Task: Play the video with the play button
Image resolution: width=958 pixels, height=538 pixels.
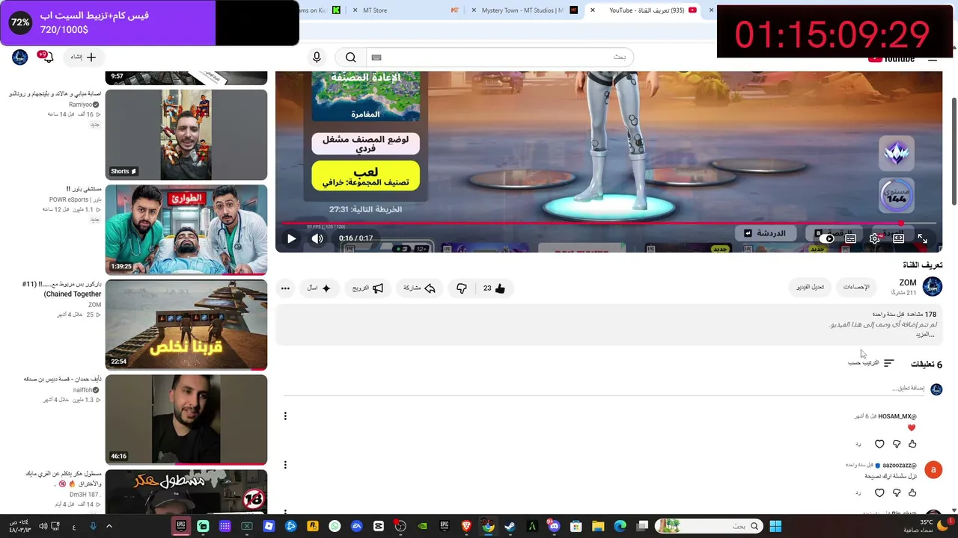Action: click(x=291, y=238)
